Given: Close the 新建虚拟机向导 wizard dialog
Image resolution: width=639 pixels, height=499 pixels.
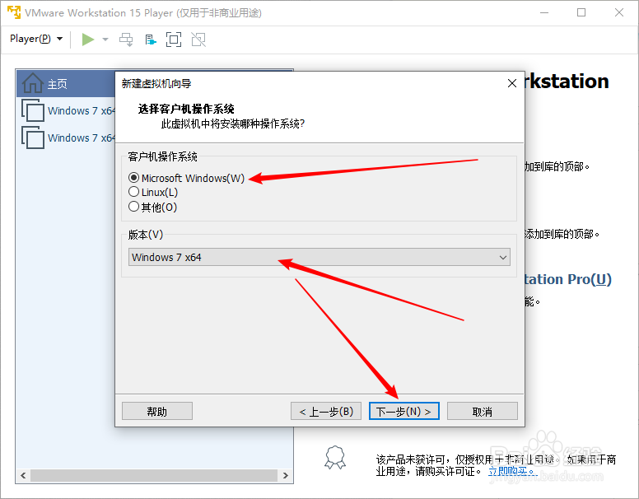Looking at the screenshot, I should tap(512, 83).
